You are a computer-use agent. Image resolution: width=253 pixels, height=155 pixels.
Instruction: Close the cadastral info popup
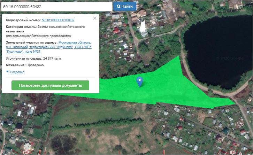click(x=95, y=18)
